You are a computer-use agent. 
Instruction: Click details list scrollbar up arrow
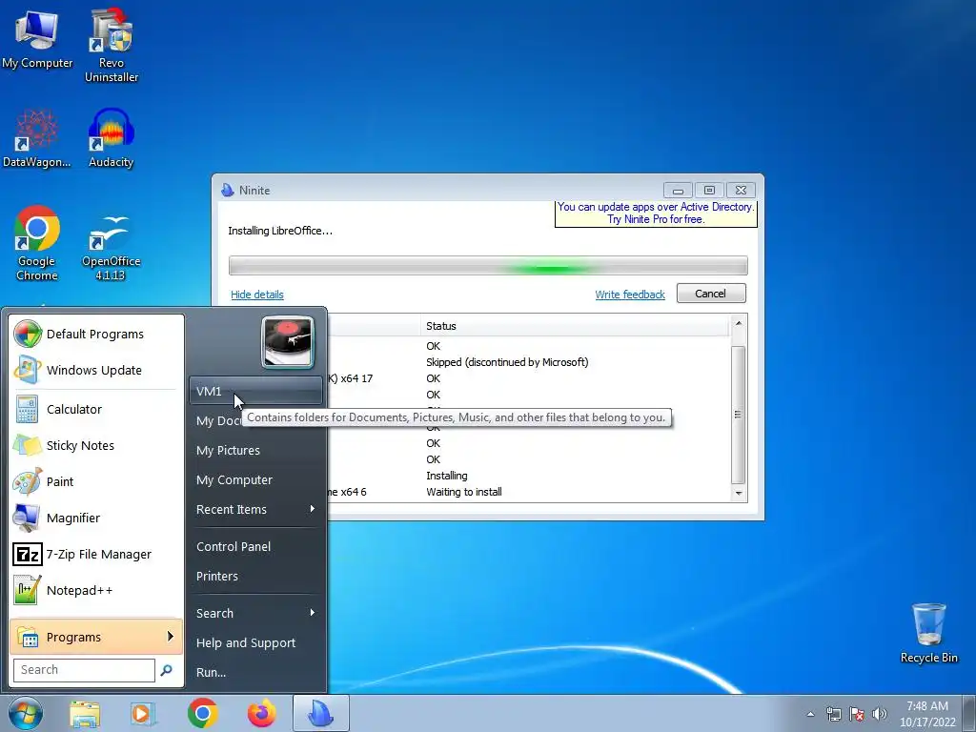click(739, 323)
